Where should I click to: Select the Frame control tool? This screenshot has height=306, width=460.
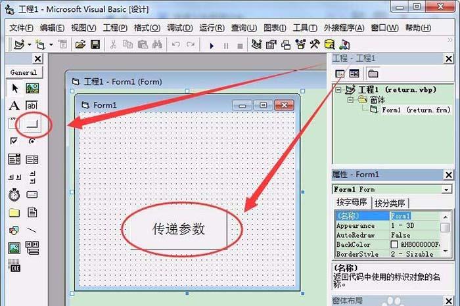click(x=12, y=123)
